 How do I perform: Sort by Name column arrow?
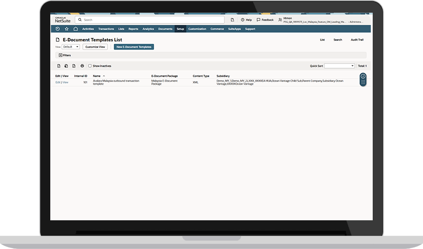pyautogui.click(x=104, y=76)
